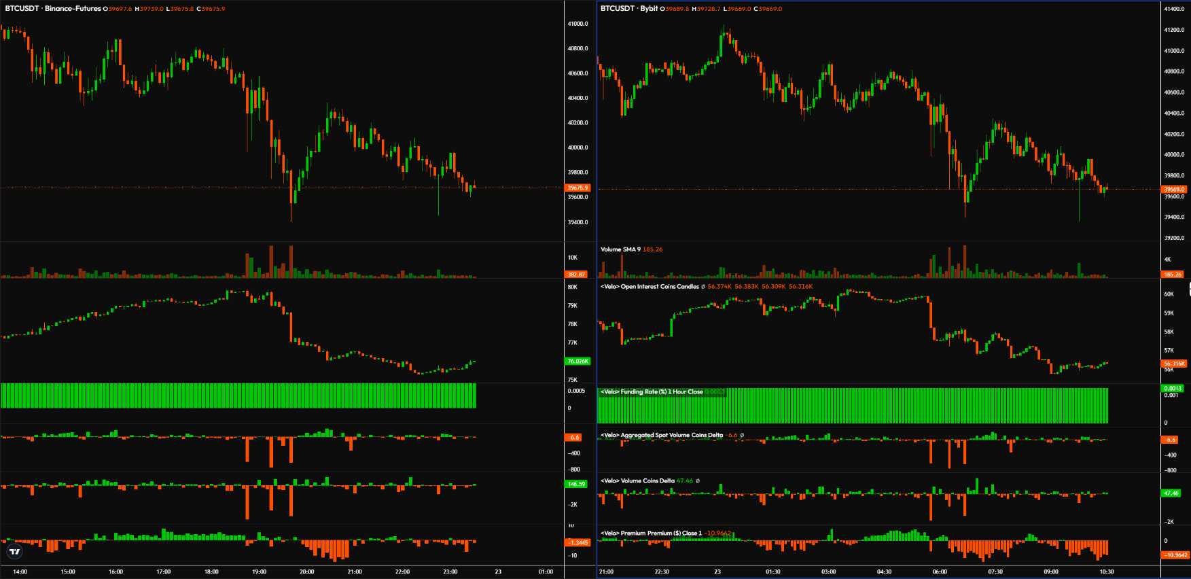Open the BTCUSDT Bybit symbol title
Image resolution: width=1191 pixels, height=579 pixels.
coord(629,9)
